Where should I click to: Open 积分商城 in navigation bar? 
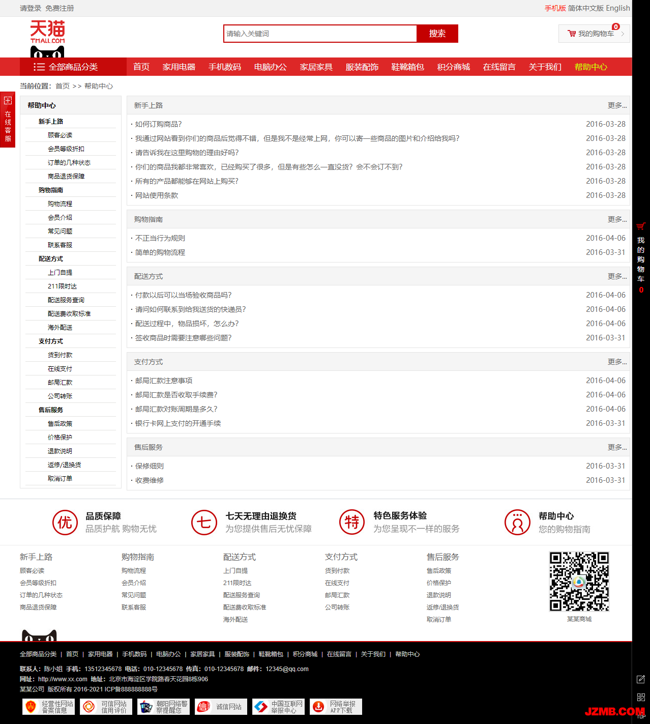[454, 67]
